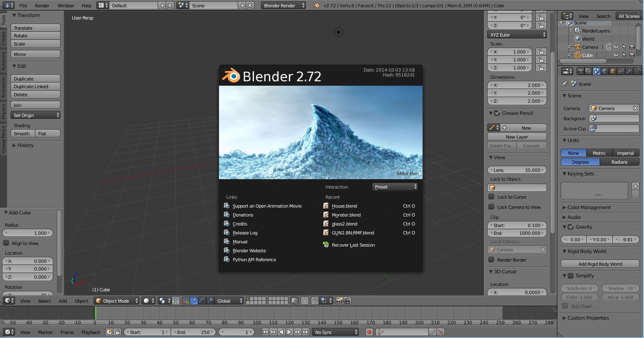Screen dimensions: 644x338
Task: Click the proportional editing circle icon
Action: coord(305,301)
